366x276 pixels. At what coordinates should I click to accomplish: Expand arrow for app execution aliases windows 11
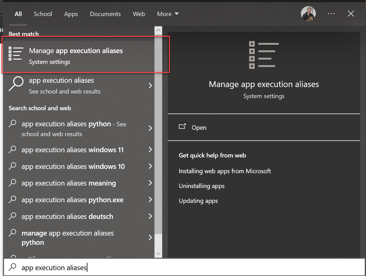(150, 150)
